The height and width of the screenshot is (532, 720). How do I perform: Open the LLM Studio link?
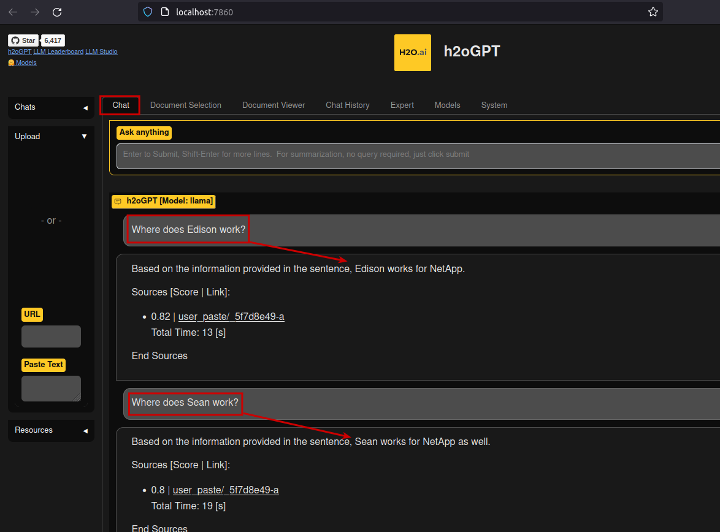(x=101, y=52)
